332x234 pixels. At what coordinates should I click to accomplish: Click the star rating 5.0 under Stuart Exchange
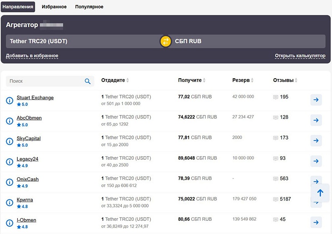click(x=22, y=105)
